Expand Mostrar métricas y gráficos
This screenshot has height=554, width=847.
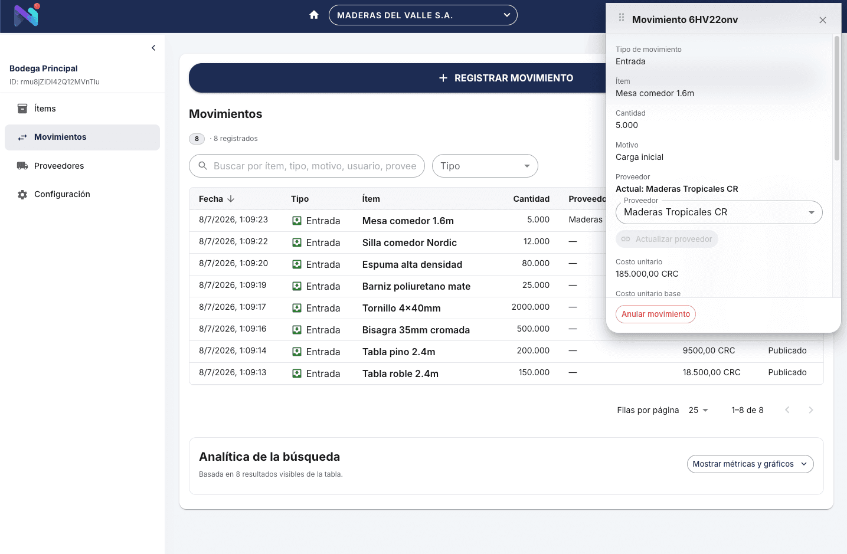point(750,464)
